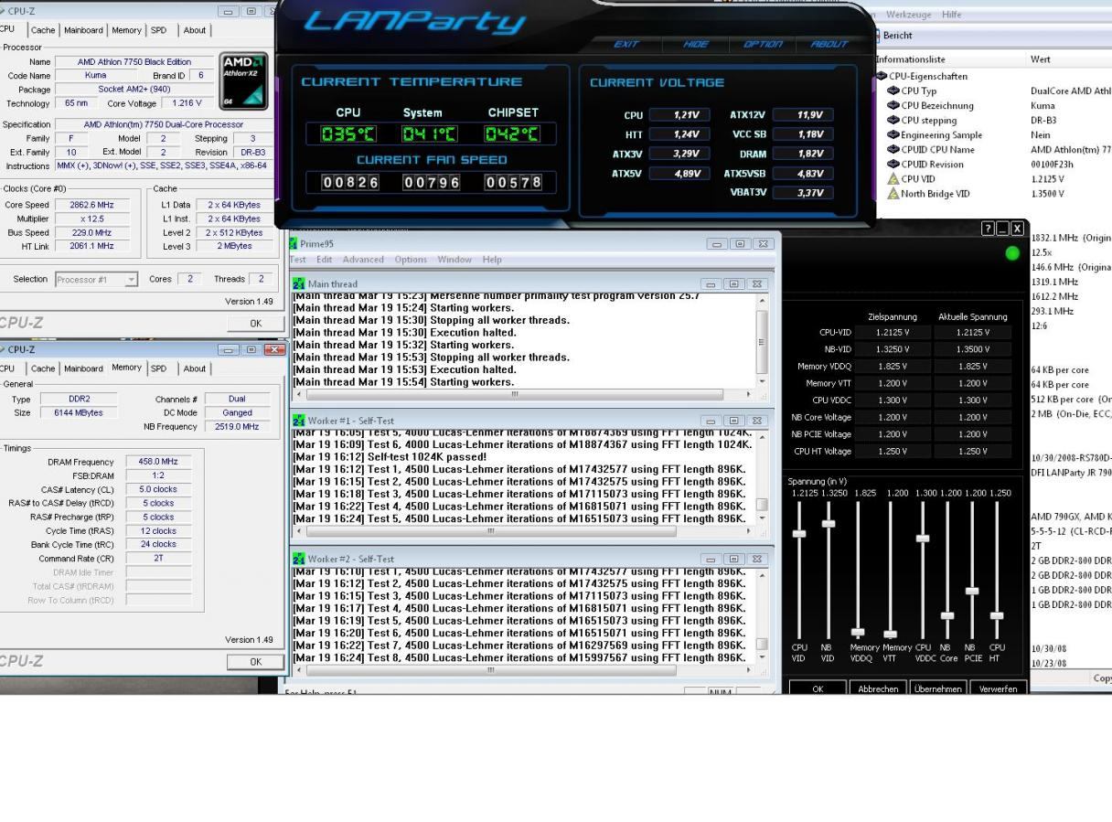Click Abbrechen in the voltage tool
Screen dimensions: 1112x822
pyautogui.click(x=878, y=689)
